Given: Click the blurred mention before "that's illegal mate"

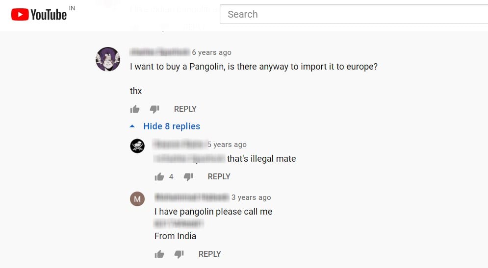Looking at the screenshot, I should [189, 159].
